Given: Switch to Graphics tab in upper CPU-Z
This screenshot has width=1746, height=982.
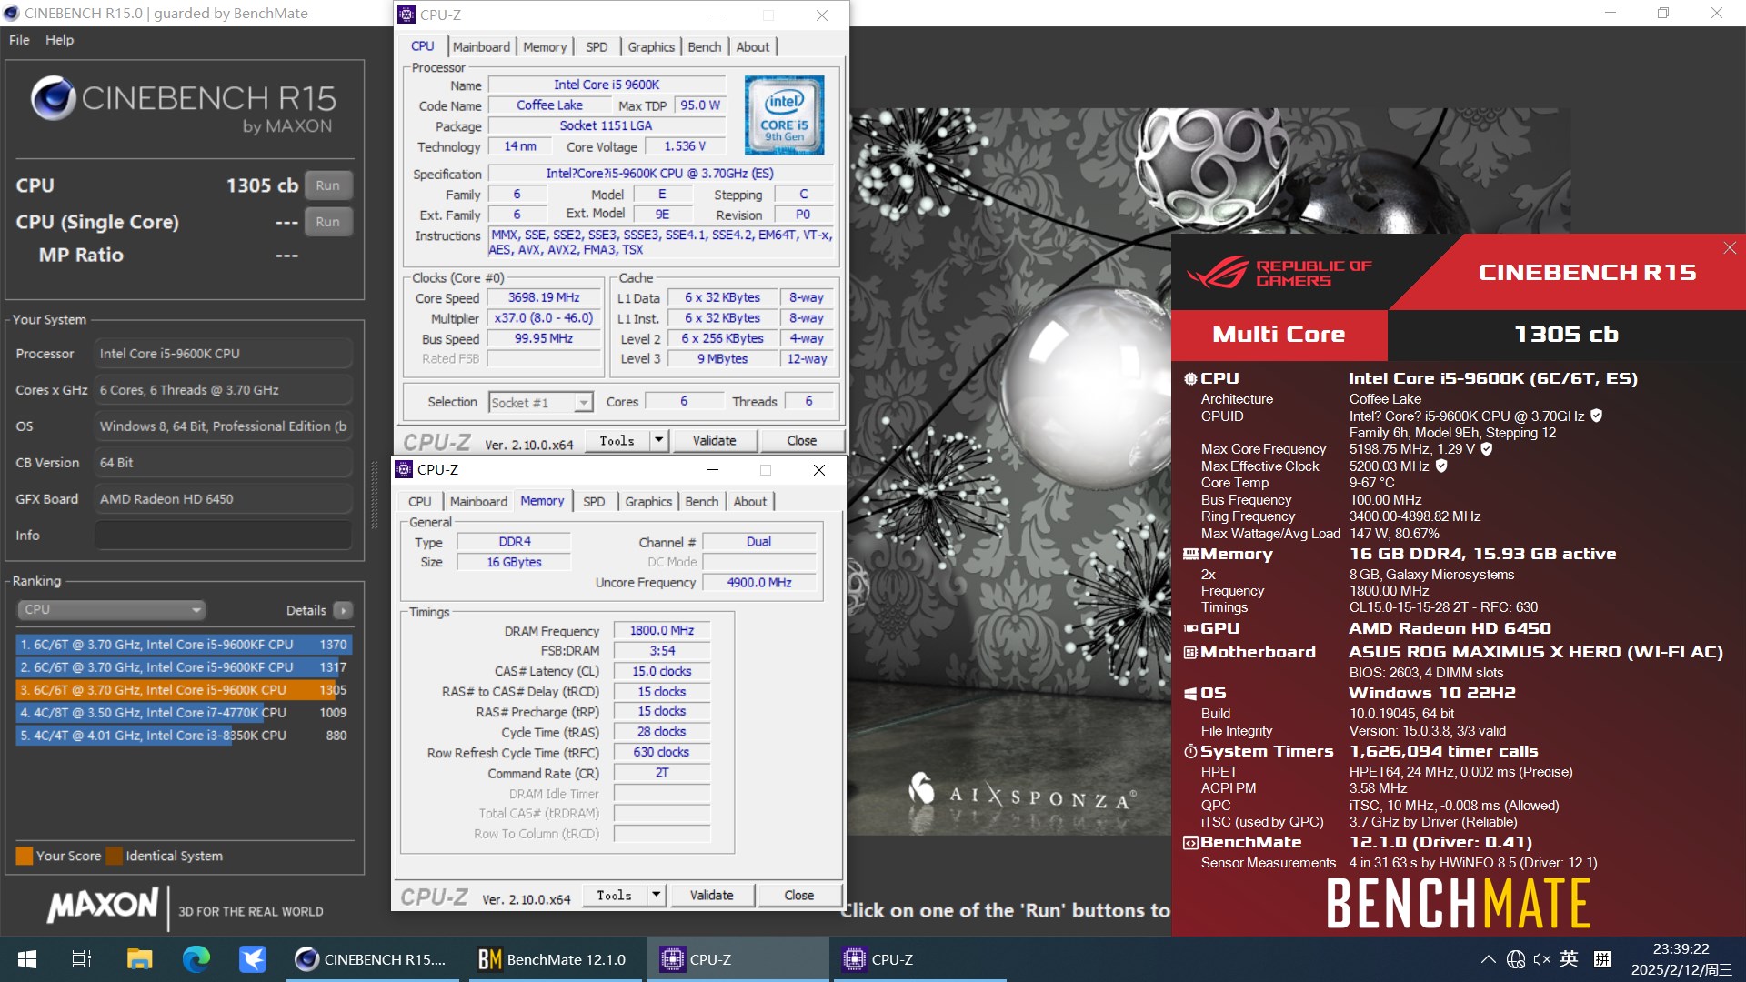Looking at the screenshot, I should pos(651,47).
